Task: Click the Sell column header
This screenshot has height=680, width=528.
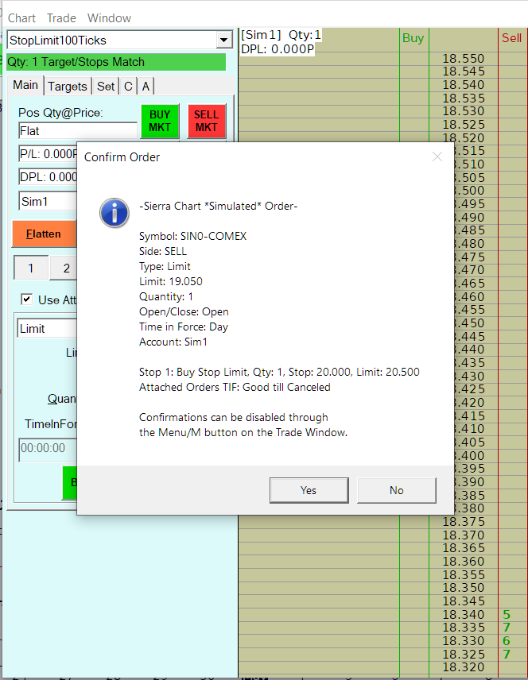Action: pyautogui.click(x=511, y=38)
